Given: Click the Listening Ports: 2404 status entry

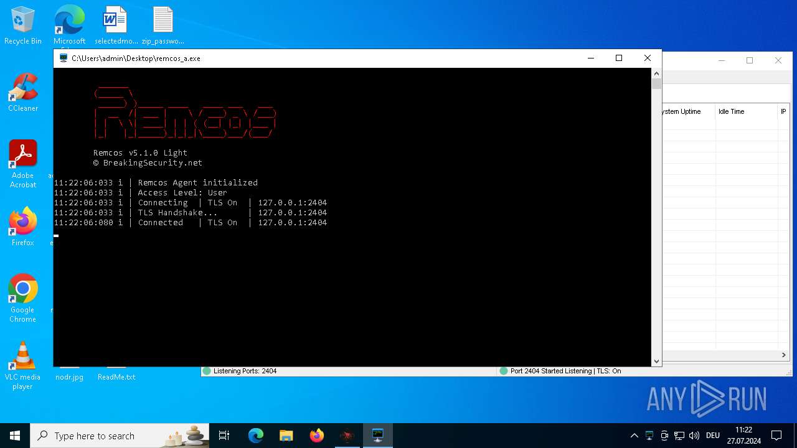Looking at the screenshot, I should pyautogui.click(x=245, y=371).
